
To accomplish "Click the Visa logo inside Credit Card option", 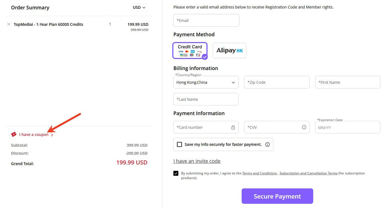I will [181, 52].
